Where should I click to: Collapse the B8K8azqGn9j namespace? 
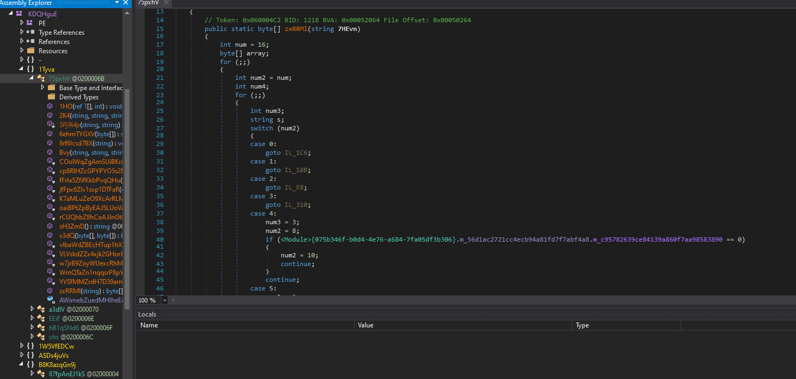pos(22,364)
